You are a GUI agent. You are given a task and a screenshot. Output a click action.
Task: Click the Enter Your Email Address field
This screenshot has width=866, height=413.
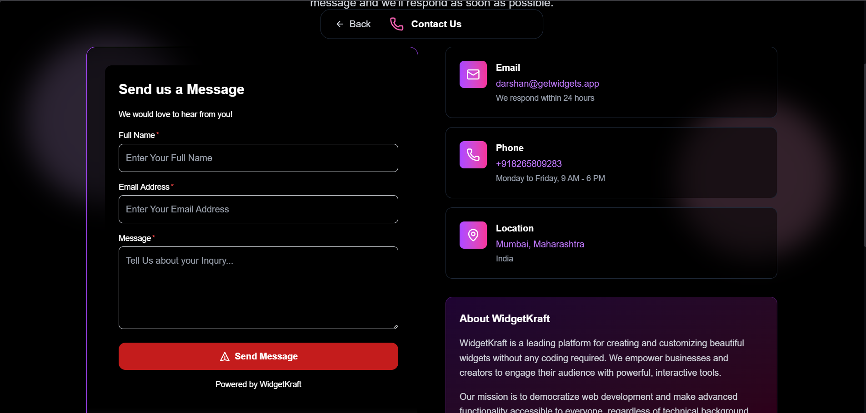[258, 209]
